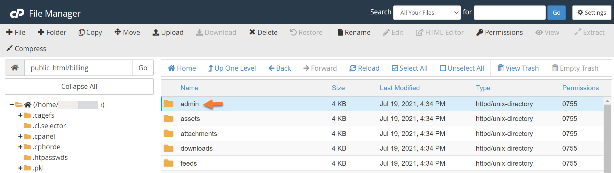This screenshot has height=173, width=614.
Task: Click the Delete X icon
Action: pos(252,32)
